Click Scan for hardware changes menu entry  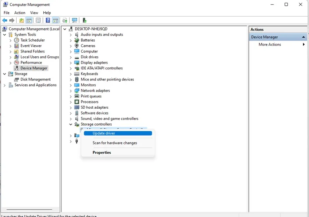coord(115,143)
